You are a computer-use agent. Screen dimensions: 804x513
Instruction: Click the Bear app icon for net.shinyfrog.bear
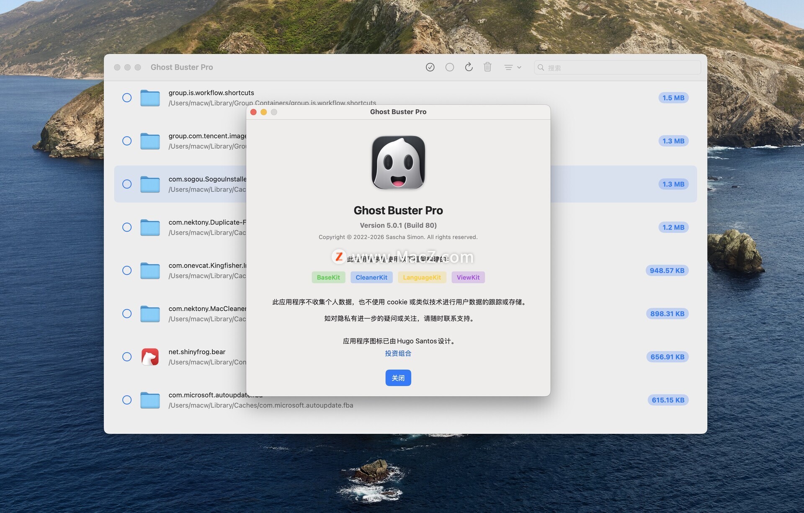[x=150, y=357]
